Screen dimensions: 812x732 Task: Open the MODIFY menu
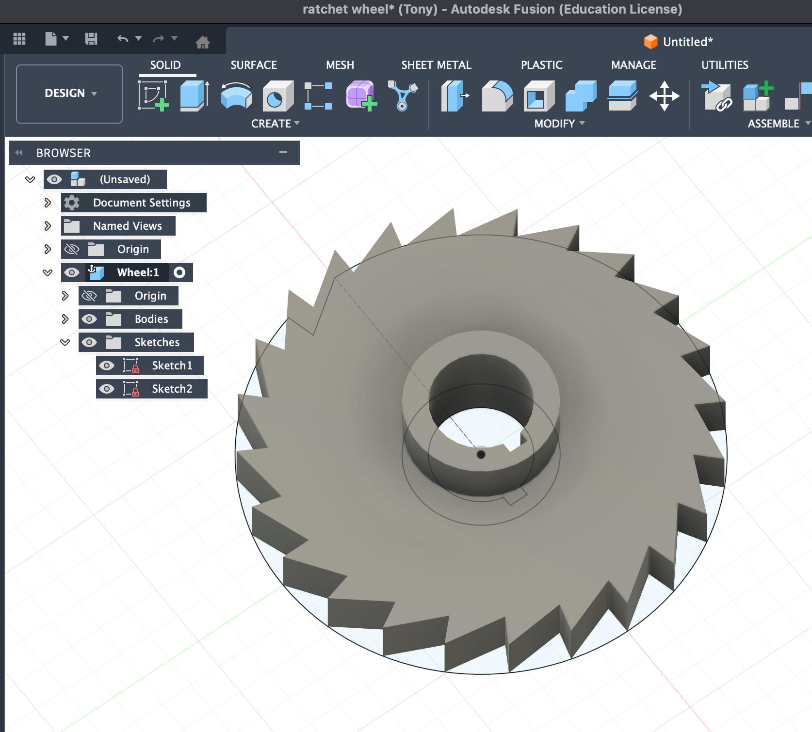click(559, 124)
